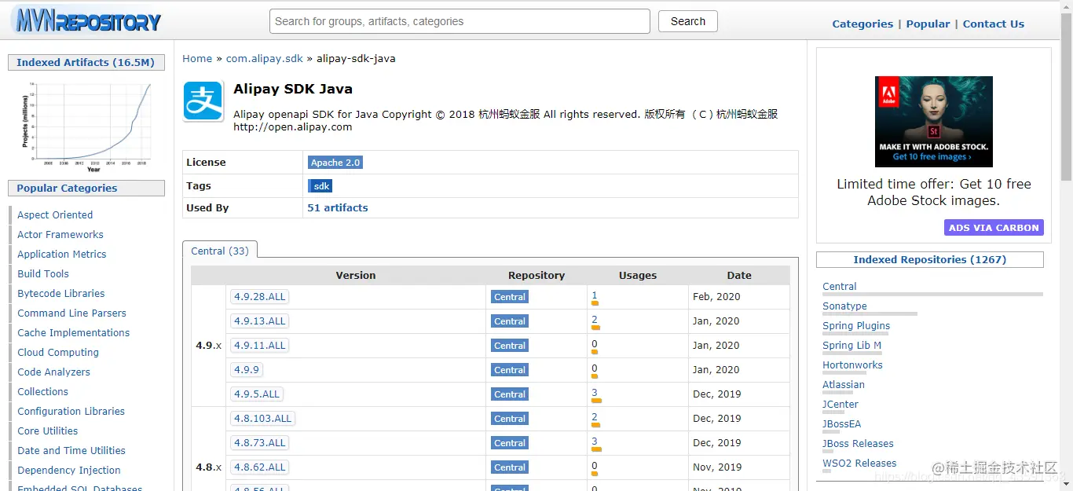Click the MVNRepository logo
Image resolution: width=1073 pixels, height=491 pixels.
pos(86,21)
